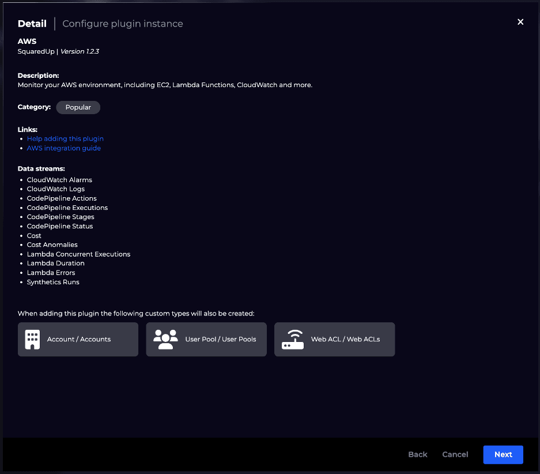
Task: Click CloudWatch Logs data stream
Action: (56, 189)
